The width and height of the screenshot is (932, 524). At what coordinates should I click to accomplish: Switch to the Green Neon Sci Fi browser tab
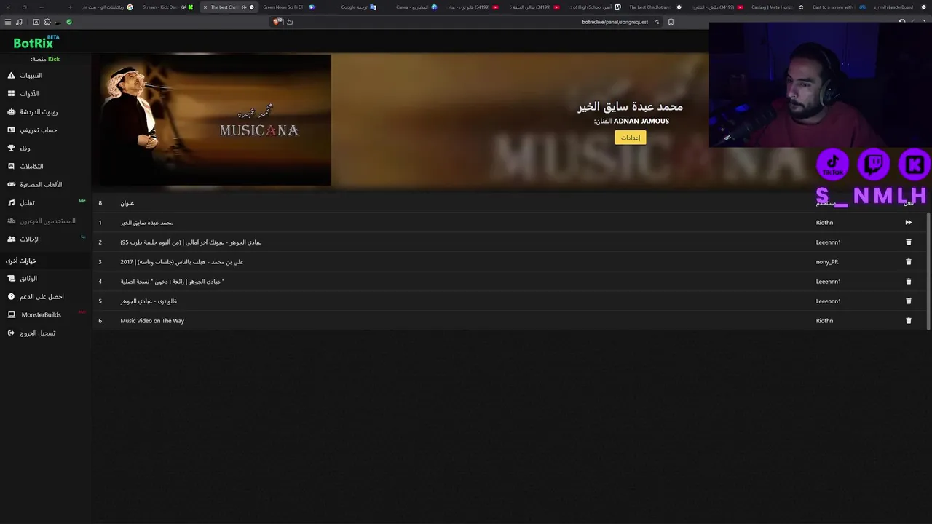[288, 7]
